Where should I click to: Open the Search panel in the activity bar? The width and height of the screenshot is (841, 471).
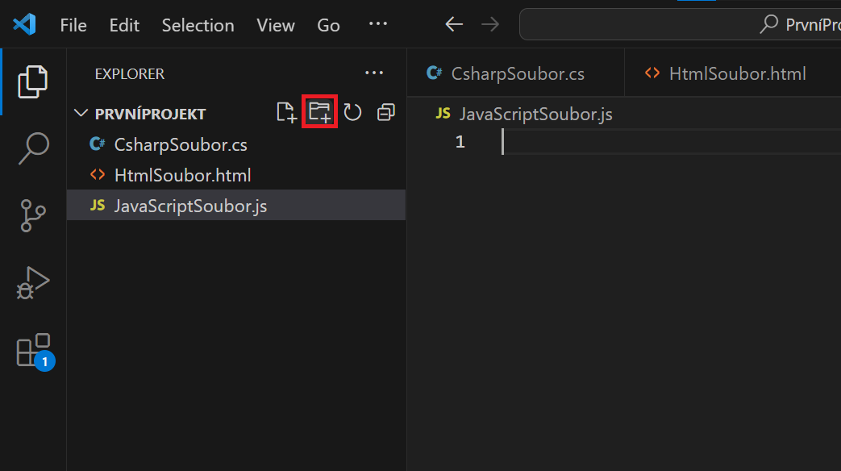[32, 148]
